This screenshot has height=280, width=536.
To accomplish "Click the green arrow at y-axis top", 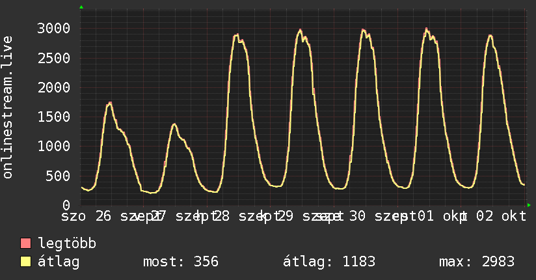I will [81, 7].
